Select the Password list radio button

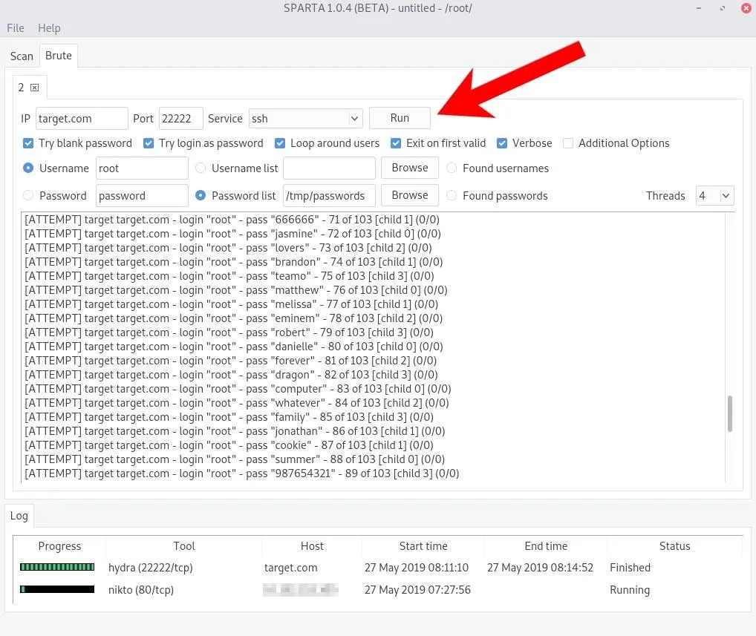tap(201, 196)
